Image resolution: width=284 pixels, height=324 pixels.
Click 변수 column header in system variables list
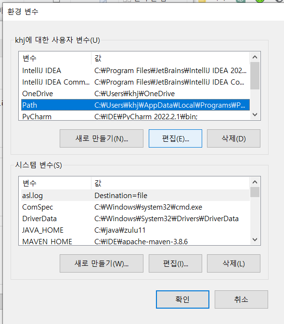(56, 183)
